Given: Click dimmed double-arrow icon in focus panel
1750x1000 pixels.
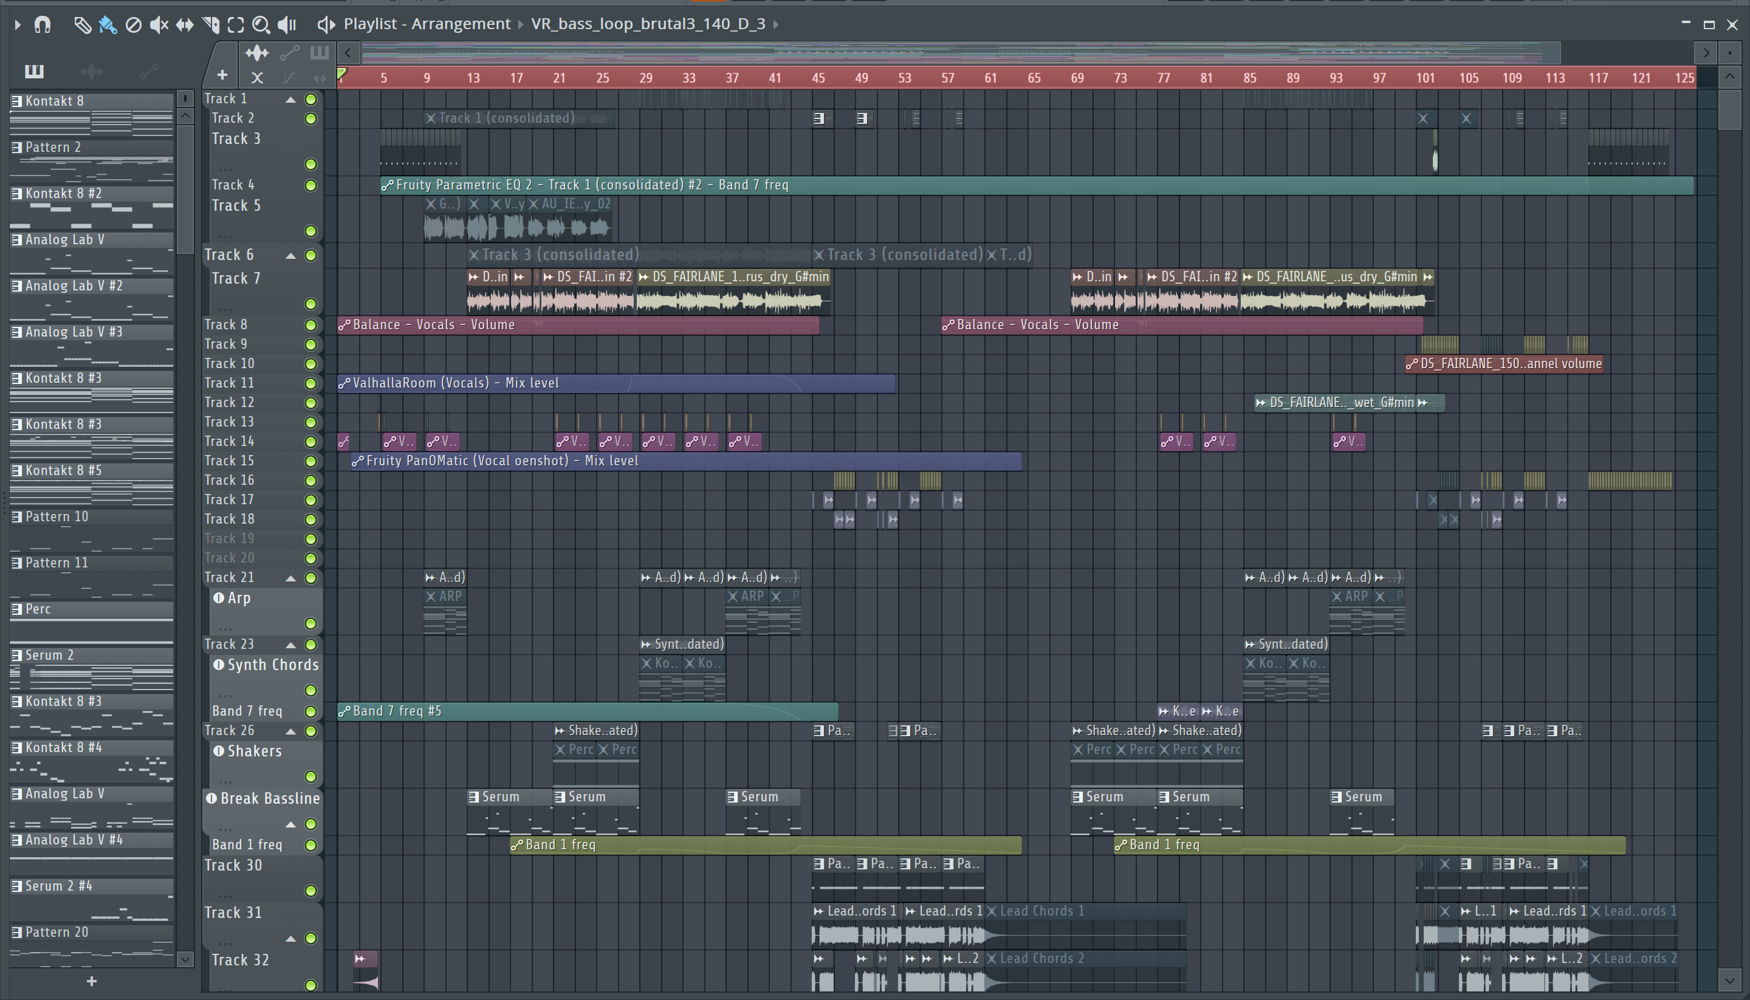Looking at the screenshot, I should click(x=320, y=78).
